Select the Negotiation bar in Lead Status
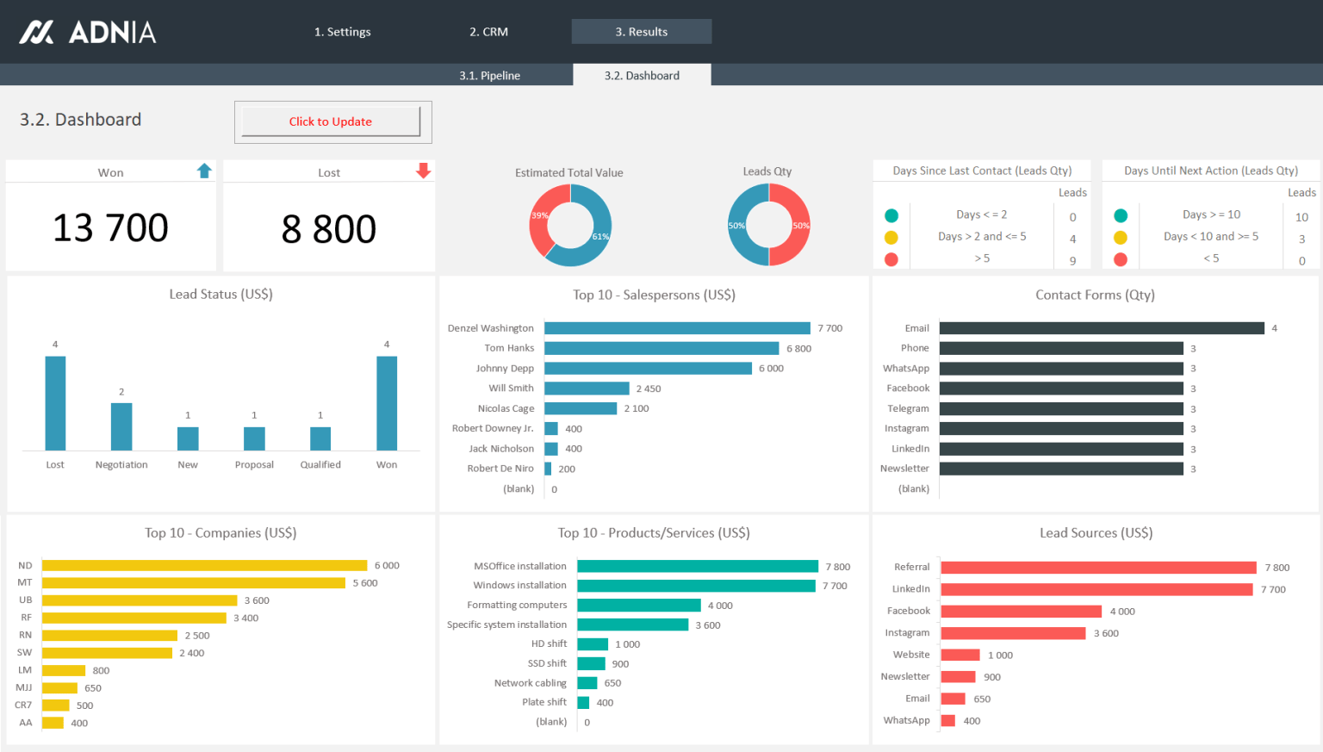This screenshot has width=1323, height=752. click(x=121, y=426)
